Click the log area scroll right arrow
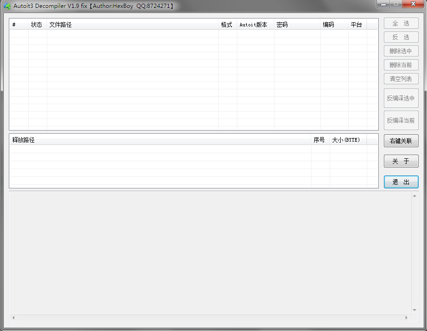Image resolution: width=427 pixels, height=331 pixels. (x=406, y=318)
